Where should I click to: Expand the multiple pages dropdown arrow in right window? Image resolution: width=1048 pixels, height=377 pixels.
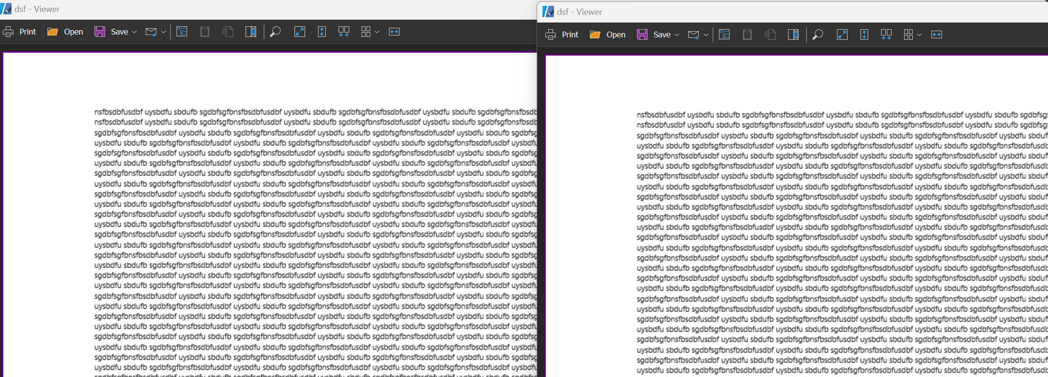point(919,35)
